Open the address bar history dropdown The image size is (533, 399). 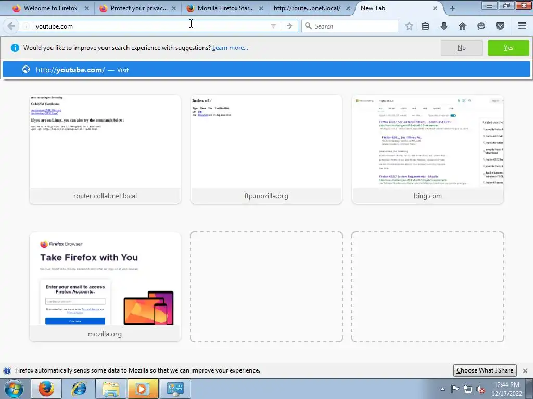[273, 26]
